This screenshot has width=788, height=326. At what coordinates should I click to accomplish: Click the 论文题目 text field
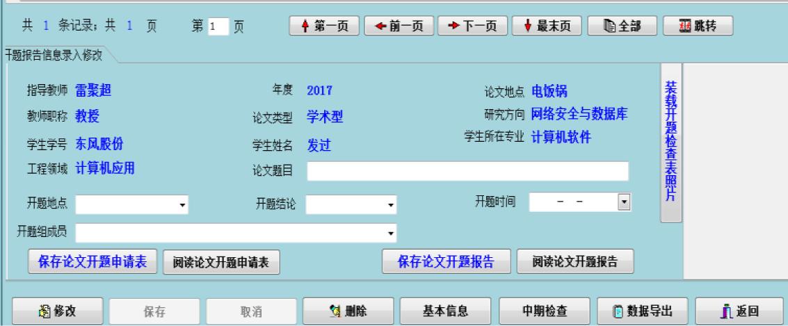click(467, 171)
